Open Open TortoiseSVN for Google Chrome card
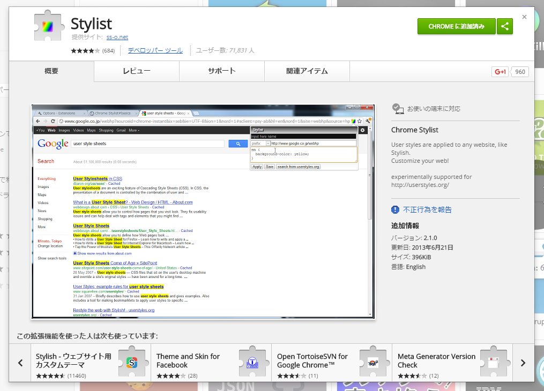Viewport: 544px width, 391px height. [x=332, y=363]
